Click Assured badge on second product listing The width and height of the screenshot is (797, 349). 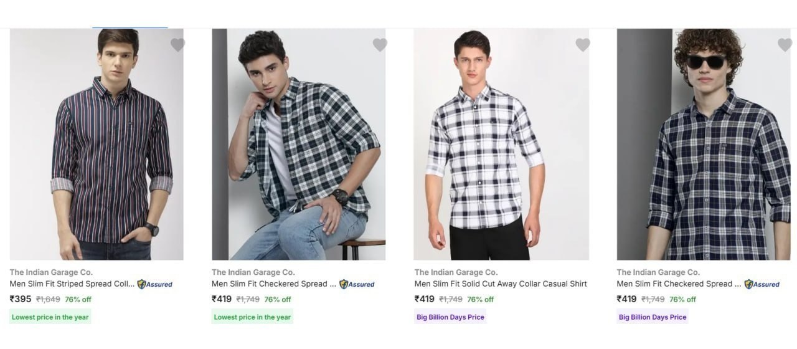tap(357, 284)
